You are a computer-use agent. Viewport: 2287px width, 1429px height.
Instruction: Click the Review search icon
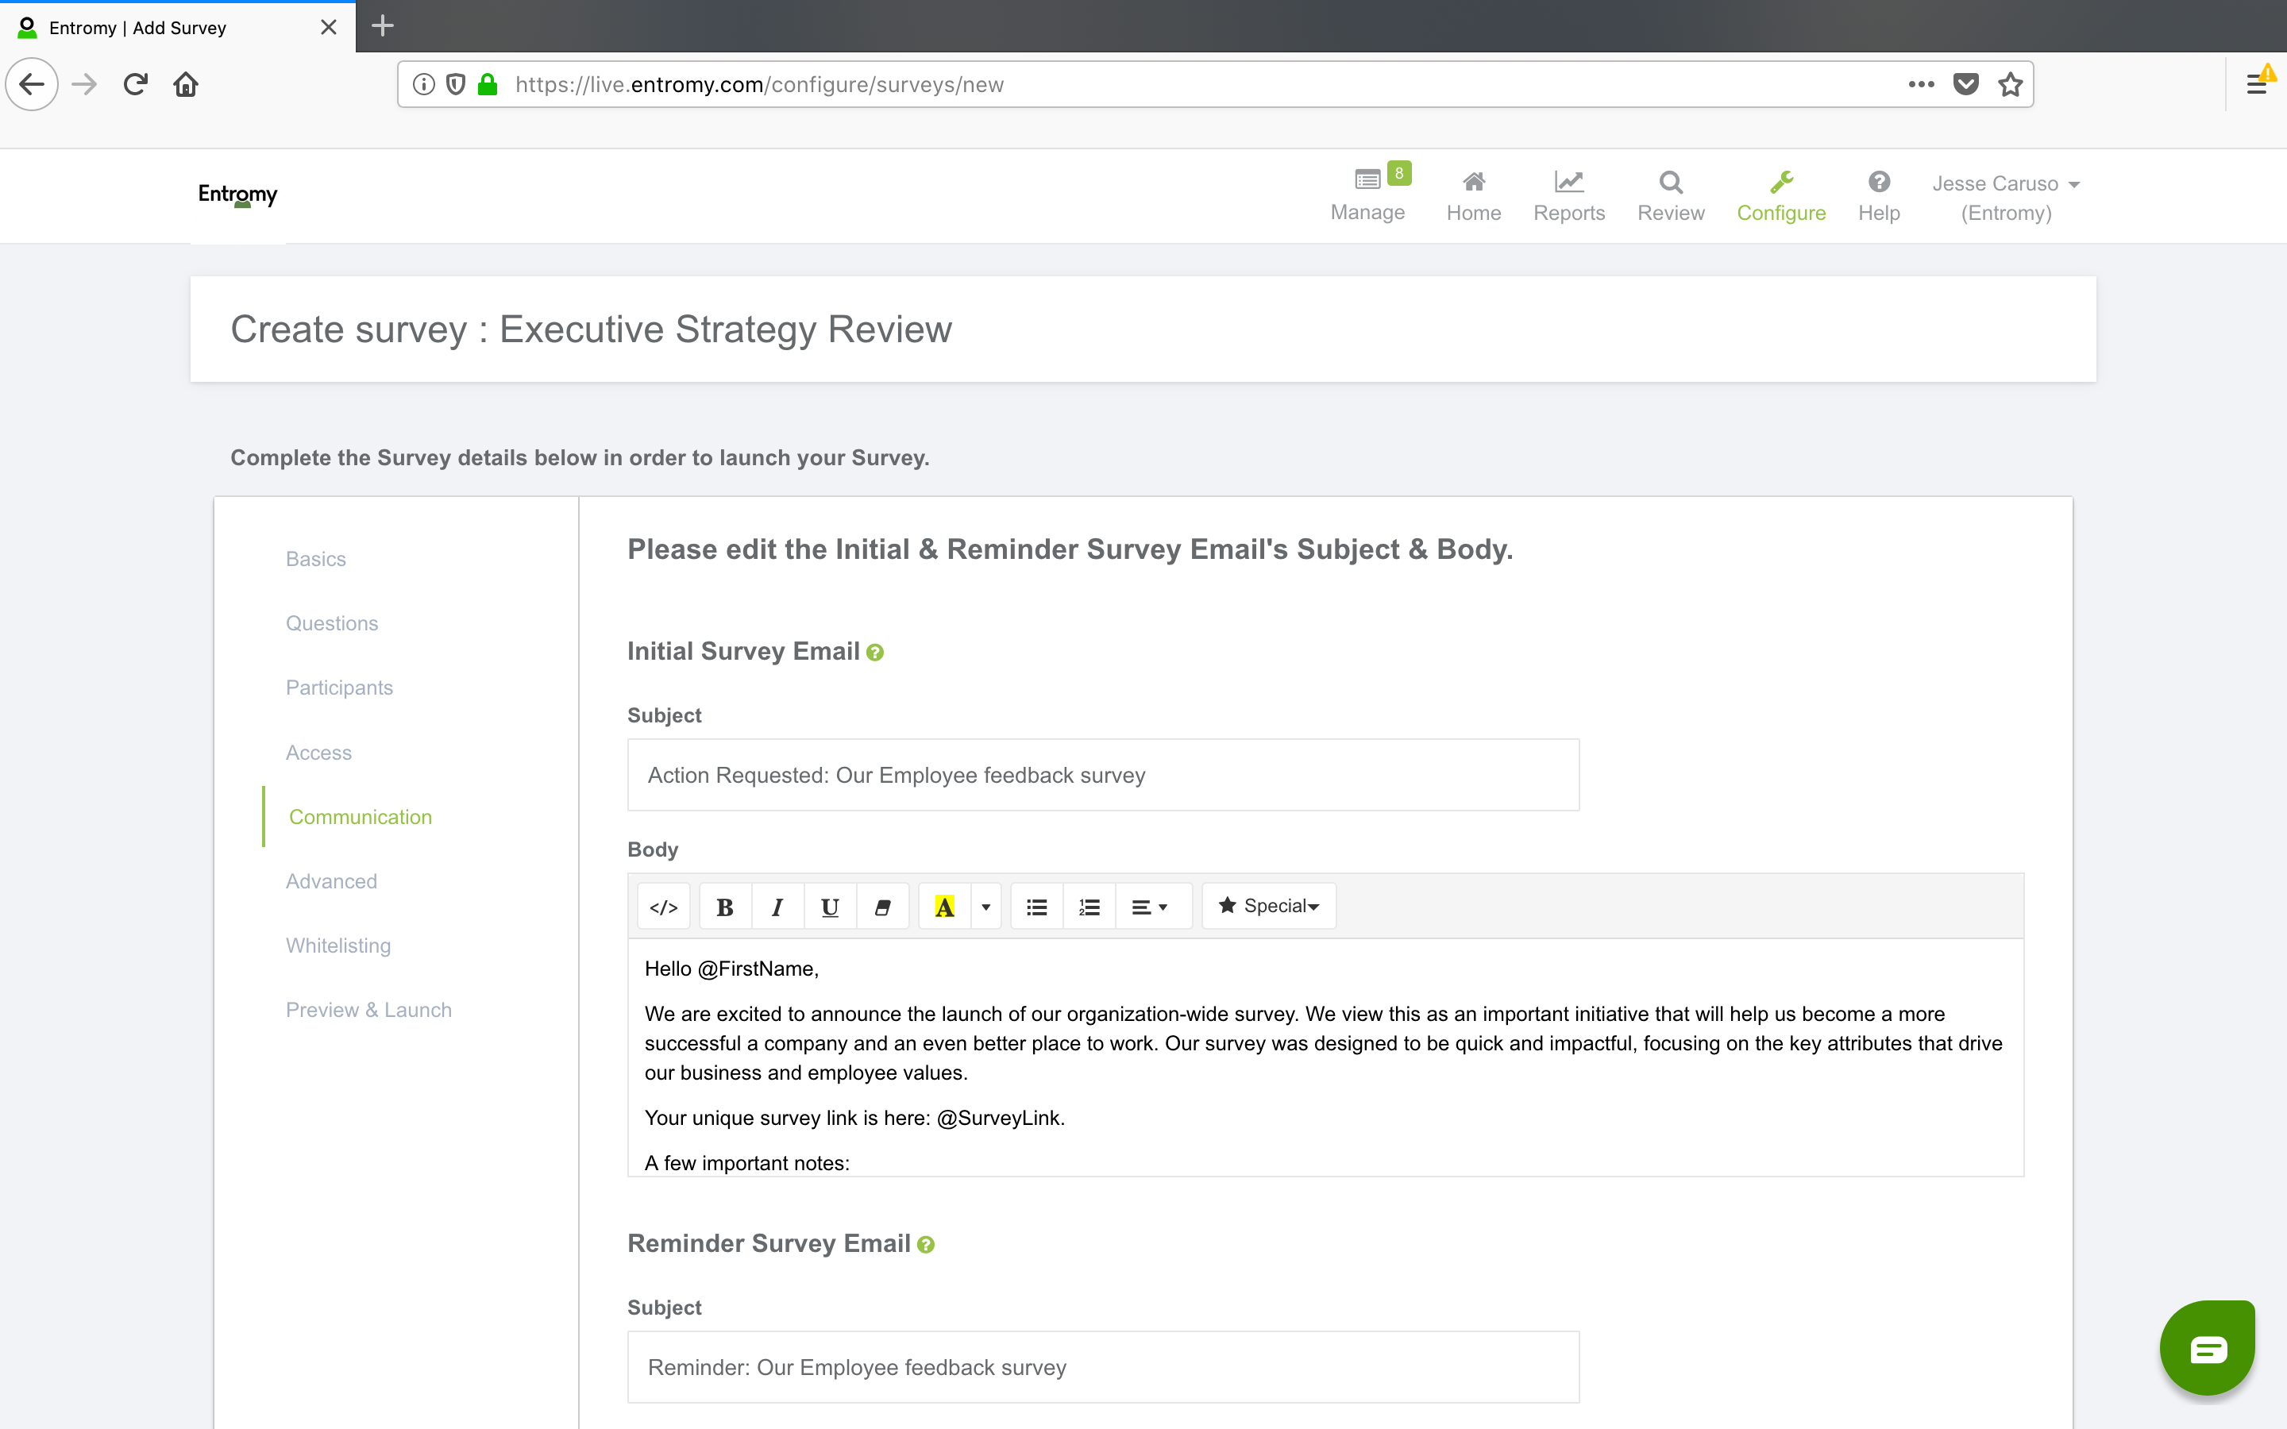coord(1670,182)
